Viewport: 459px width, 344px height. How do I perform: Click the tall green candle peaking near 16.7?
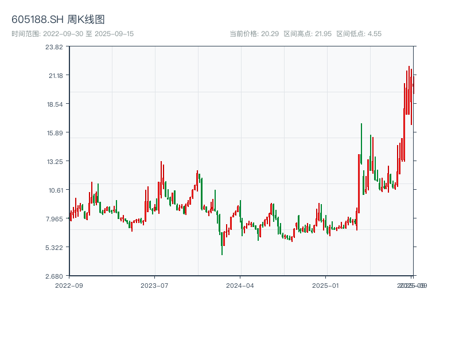(x=361, y=143)
